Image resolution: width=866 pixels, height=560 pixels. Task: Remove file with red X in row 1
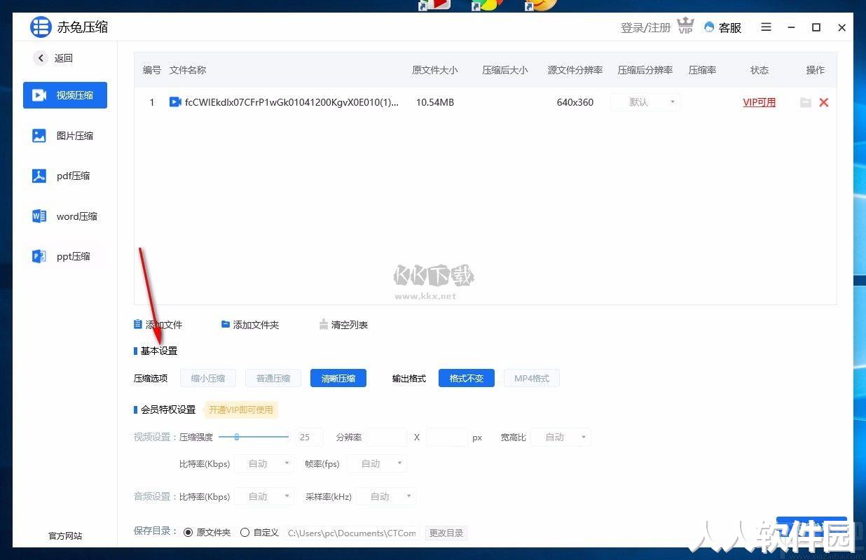pos(824,102)
